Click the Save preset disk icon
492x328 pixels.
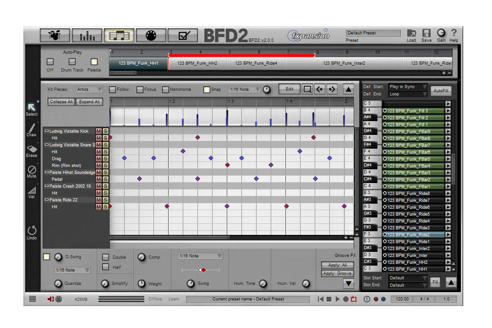tap(426, 33)
